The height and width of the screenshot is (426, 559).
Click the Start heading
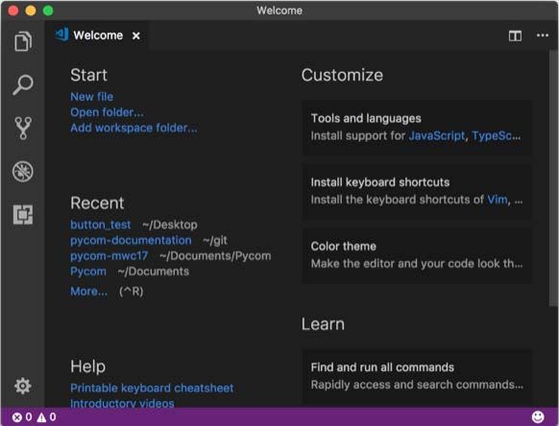(x=88, y=75)
